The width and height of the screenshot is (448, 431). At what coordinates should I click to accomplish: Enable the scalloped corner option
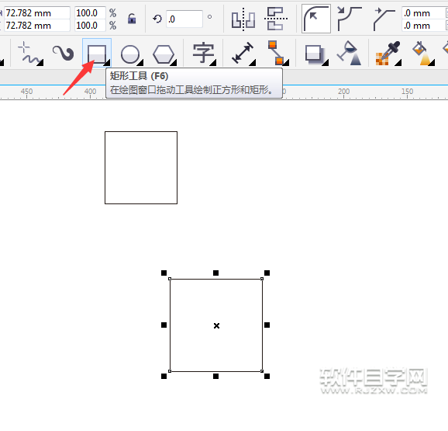(350, 19)
